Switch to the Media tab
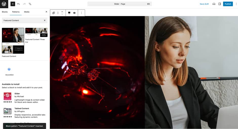The height and width of the screenshot is (129, 238). coord(27,12)
